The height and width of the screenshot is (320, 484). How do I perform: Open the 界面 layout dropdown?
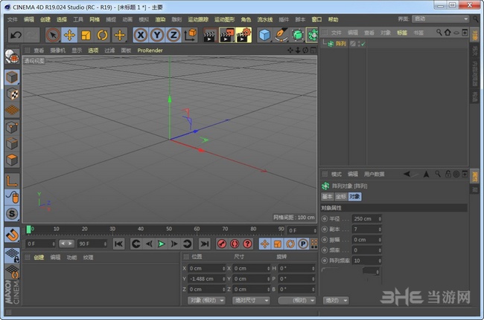(x=441, y=19)
